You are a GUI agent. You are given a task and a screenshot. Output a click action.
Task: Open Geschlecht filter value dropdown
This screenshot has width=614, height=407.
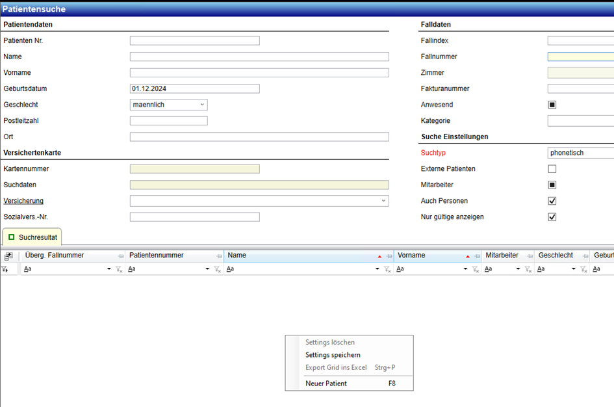(573, 269)
